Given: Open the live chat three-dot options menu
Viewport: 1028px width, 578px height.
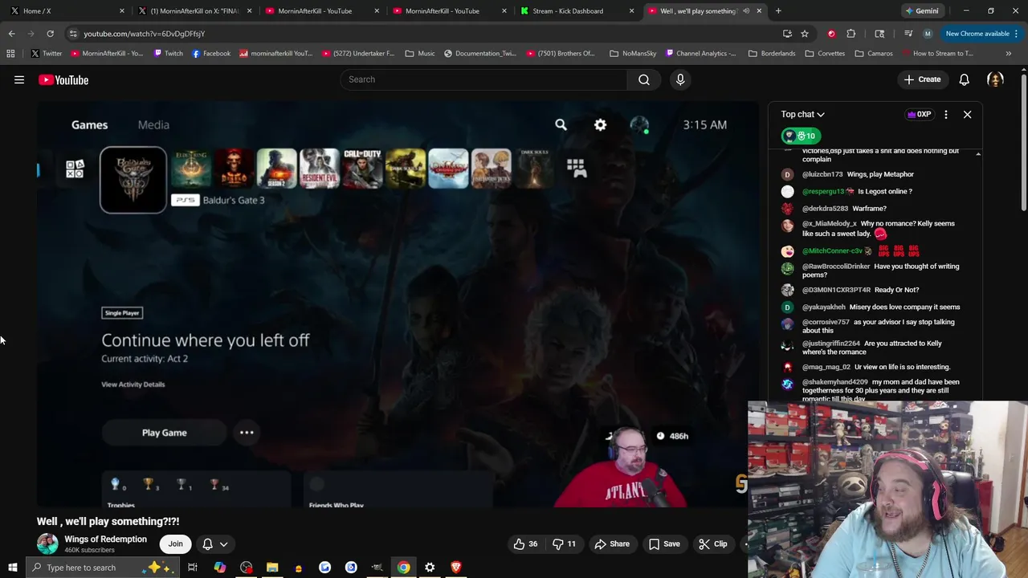Looking at the screenshot, I should 945,115.
